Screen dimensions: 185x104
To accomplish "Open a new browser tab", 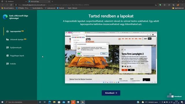I will (52, 1).
